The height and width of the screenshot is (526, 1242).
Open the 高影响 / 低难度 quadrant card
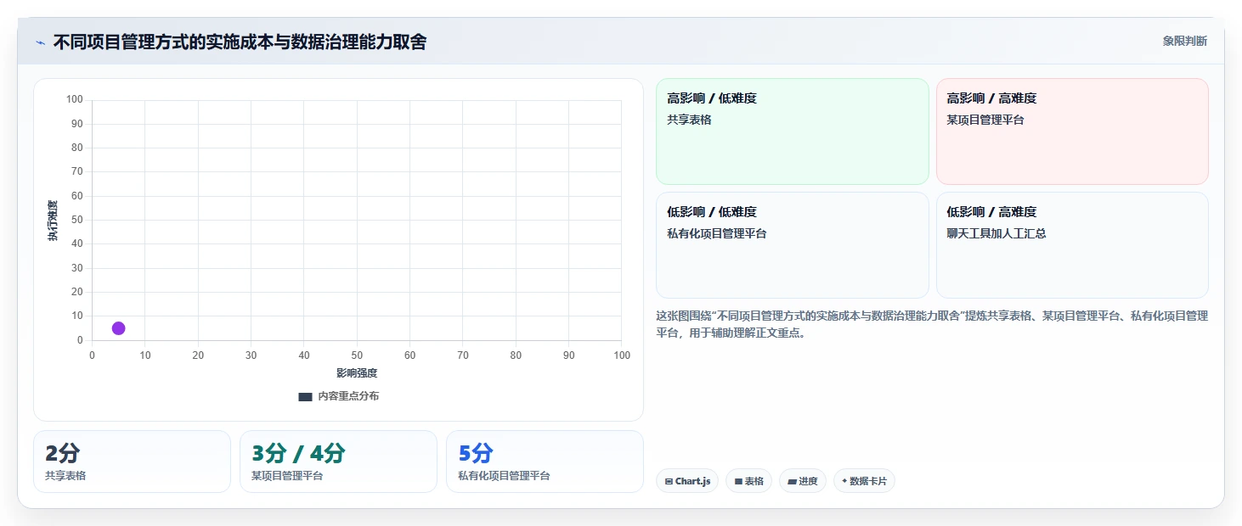pyautogui.click(x=792, y=131)
